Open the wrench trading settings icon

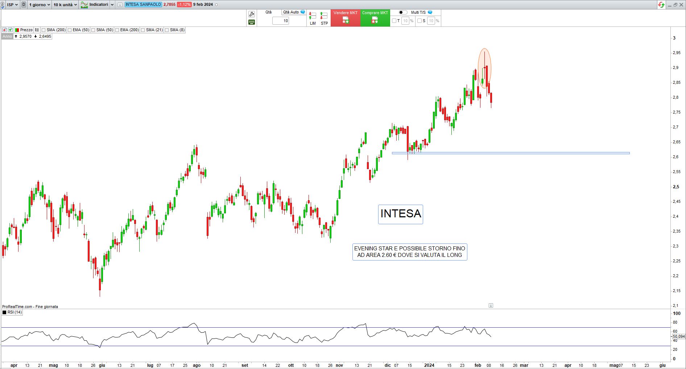[x=252, y=14]
